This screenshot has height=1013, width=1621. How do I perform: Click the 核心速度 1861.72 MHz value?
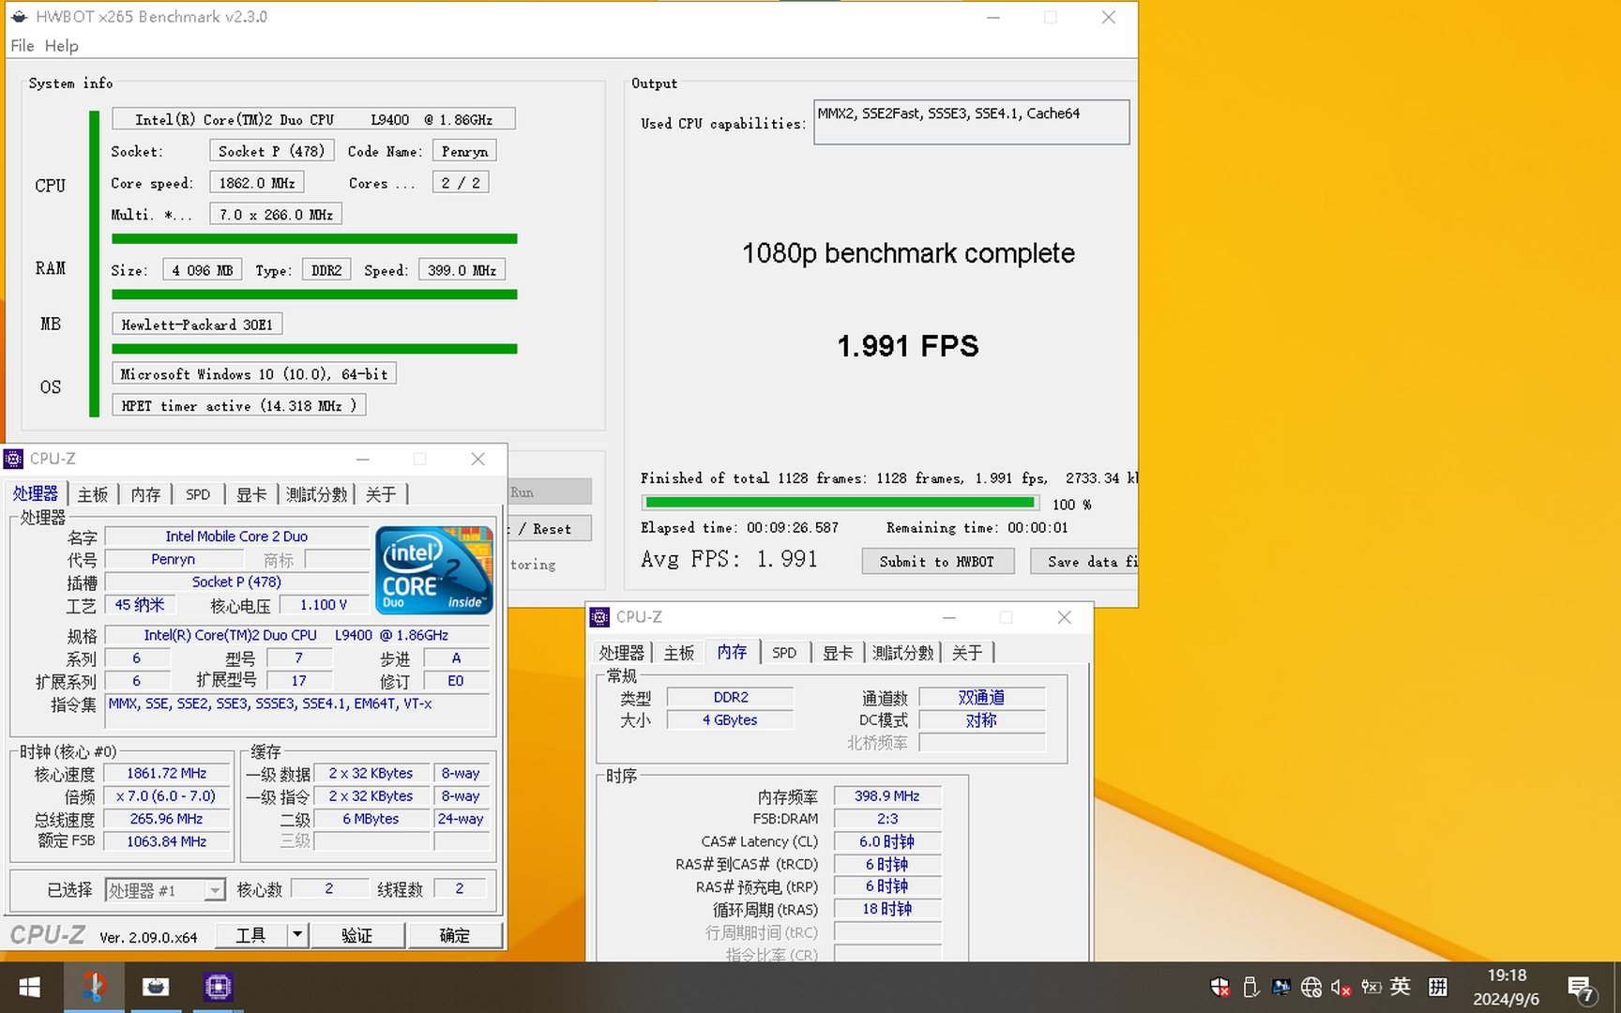[x=167, y=774]
